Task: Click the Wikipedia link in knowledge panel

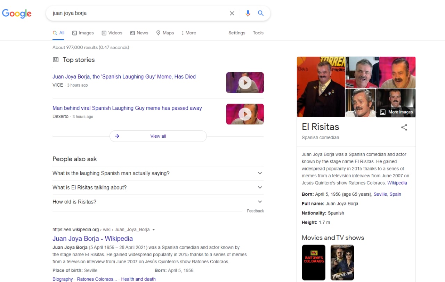Action: [x=397, y=183]
